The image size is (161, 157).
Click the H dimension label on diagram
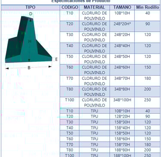click(30, 42)
